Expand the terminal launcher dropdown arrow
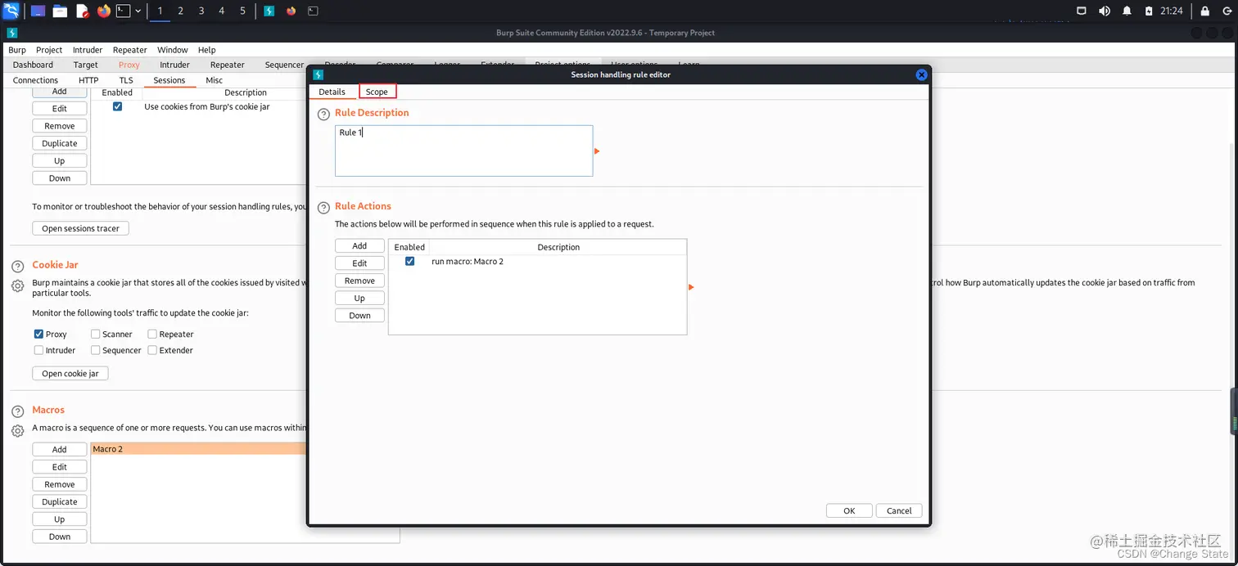1238x566 pixels. pyautogui.click(x=138, y=11)
